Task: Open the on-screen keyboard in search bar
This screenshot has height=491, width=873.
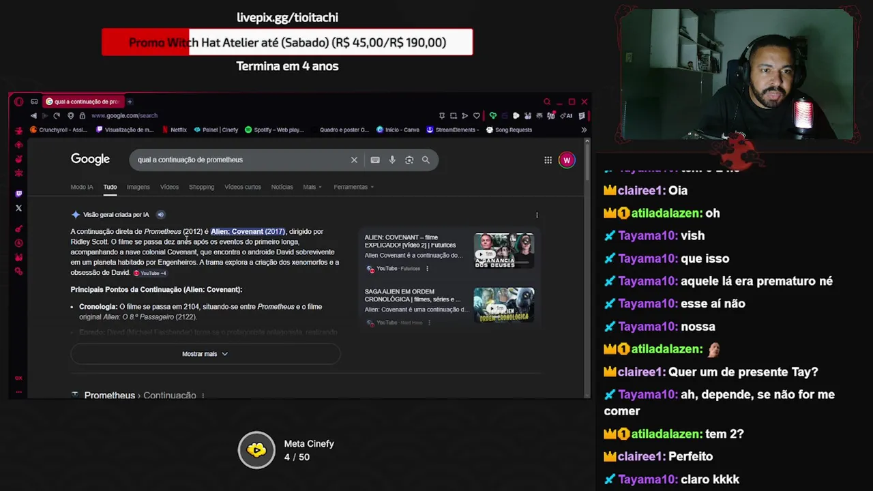Action: click(x=375, y=160)
